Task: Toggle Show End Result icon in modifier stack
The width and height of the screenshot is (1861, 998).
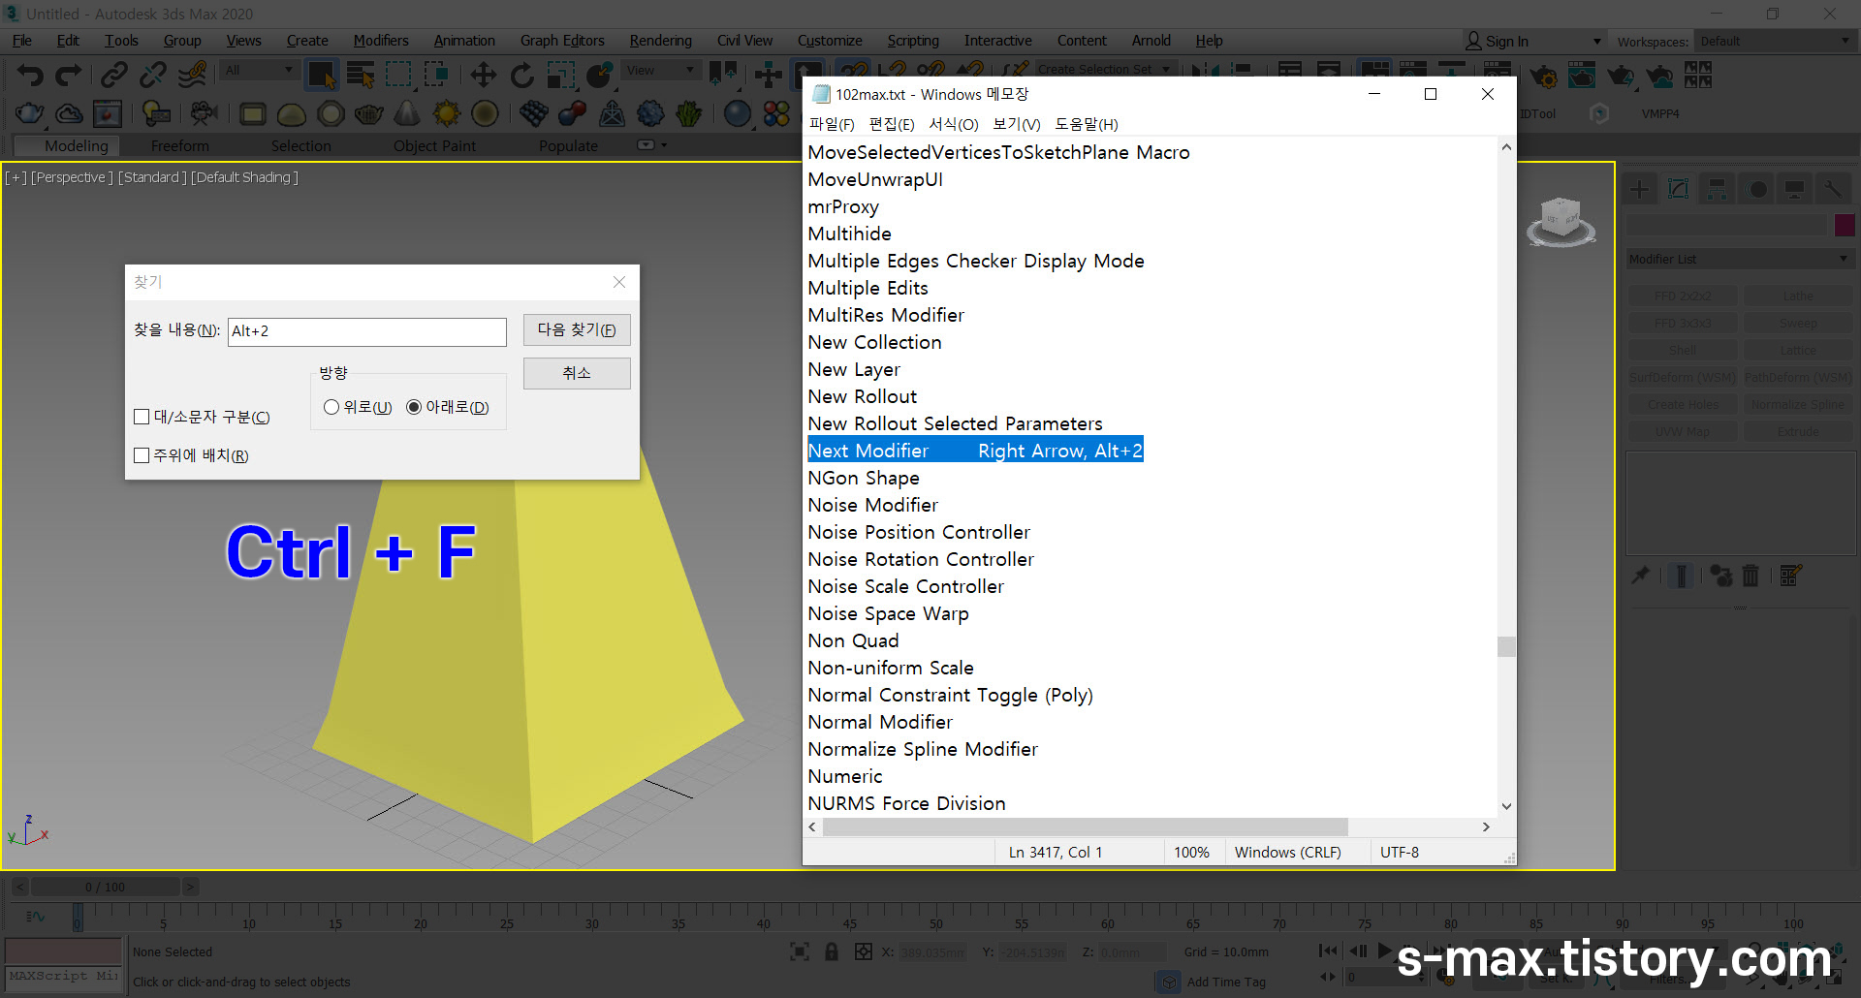Action: (x=1682, y=576)
